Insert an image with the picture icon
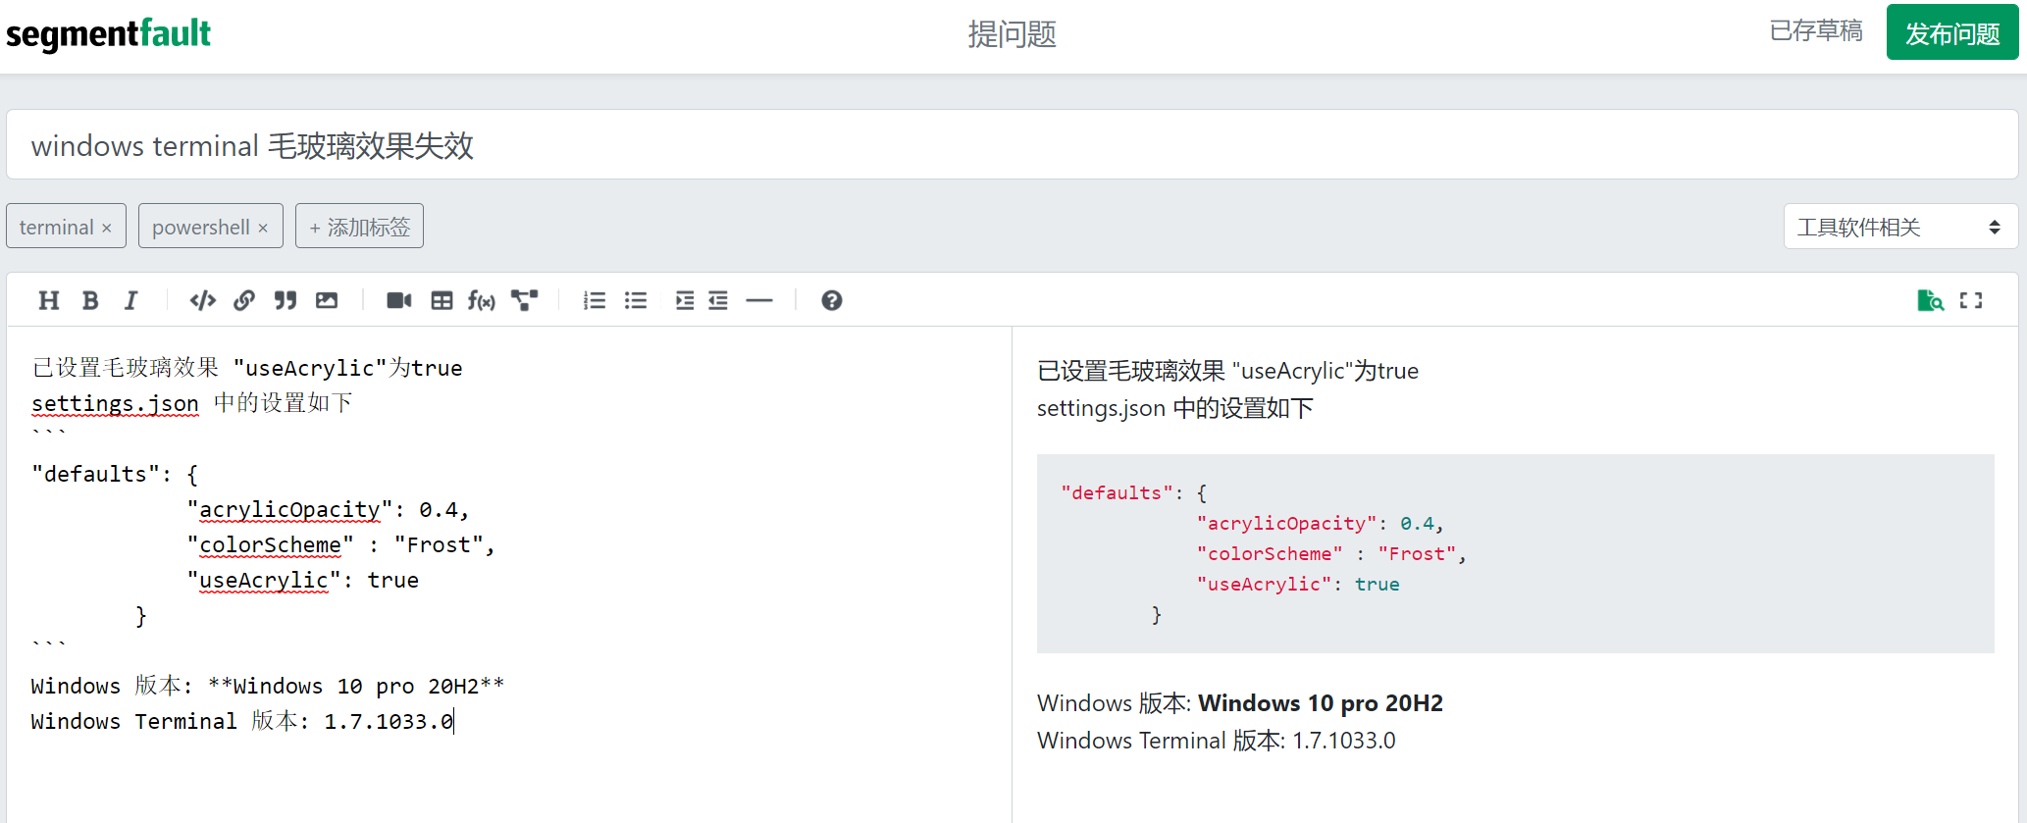2027x823 pixels. pyautogui.click(x=327, y=300)
